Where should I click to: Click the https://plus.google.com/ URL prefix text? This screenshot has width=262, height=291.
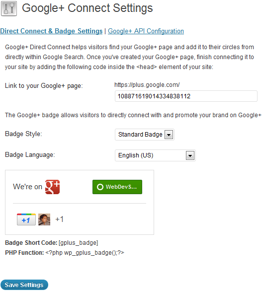(147, 85)
